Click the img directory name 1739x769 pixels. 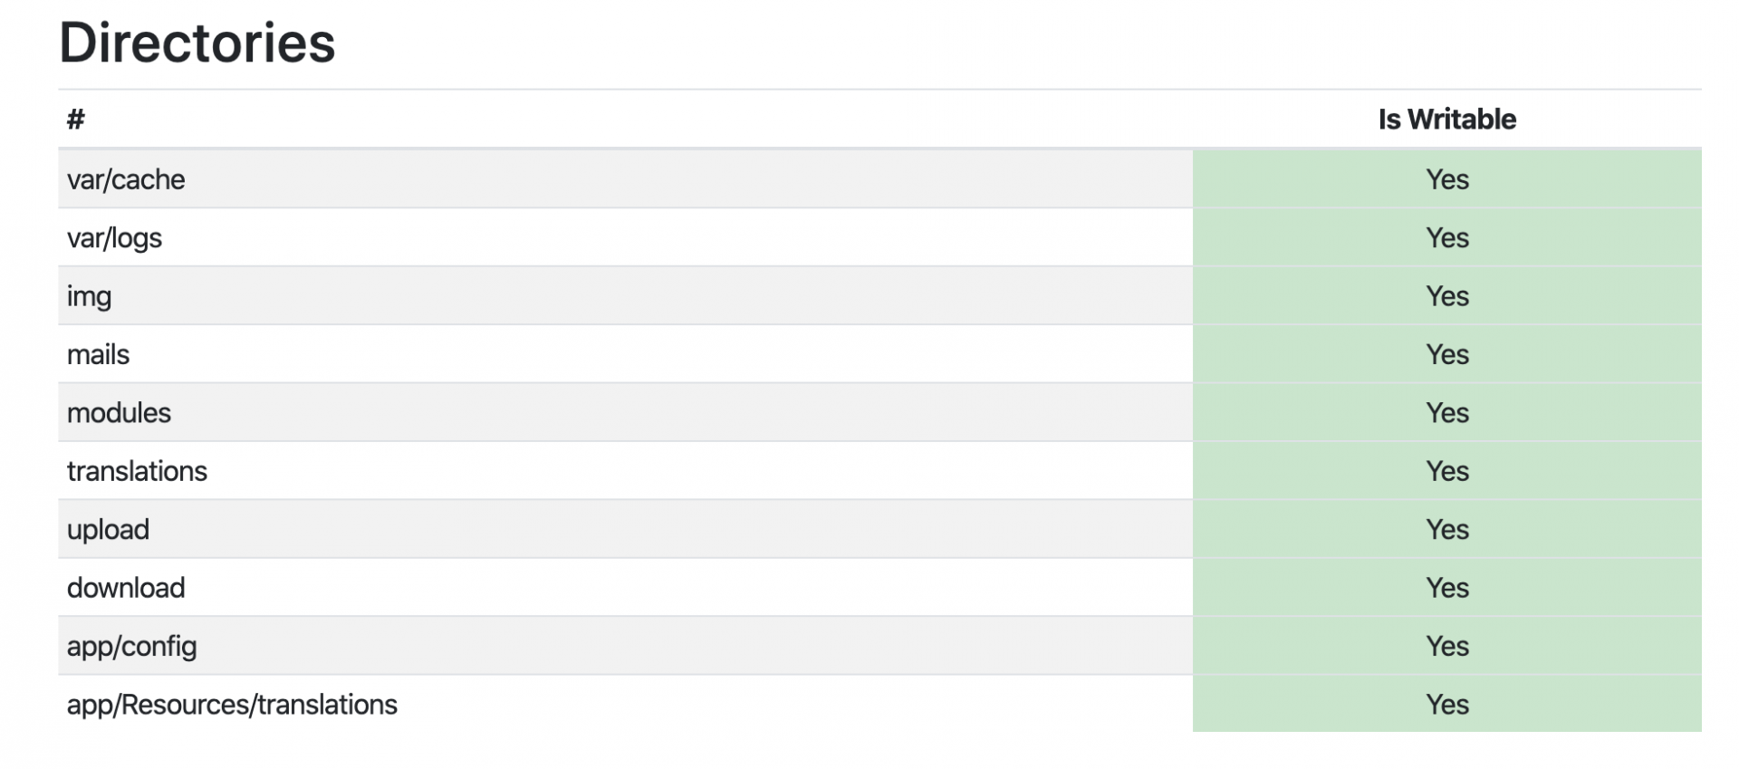coord(89,296)
